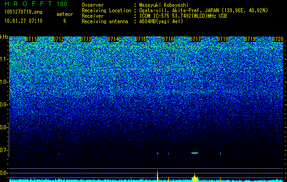
Task: Click the kHz axis unit label
Action: (x=4, y=37)
